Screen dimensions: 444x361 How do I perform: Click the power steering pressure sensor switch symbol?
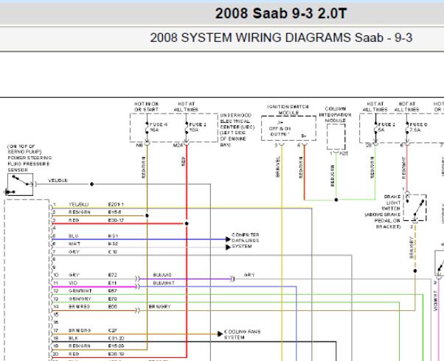(21, 185)
